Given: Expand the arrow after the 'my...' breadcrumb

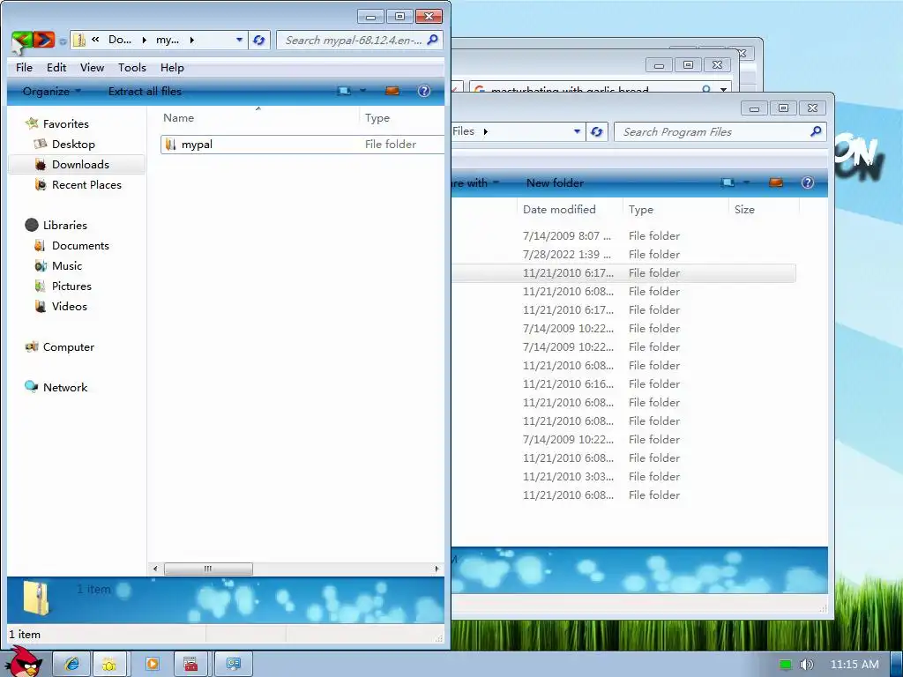Looking at the screenshot, I should point(191,40).
